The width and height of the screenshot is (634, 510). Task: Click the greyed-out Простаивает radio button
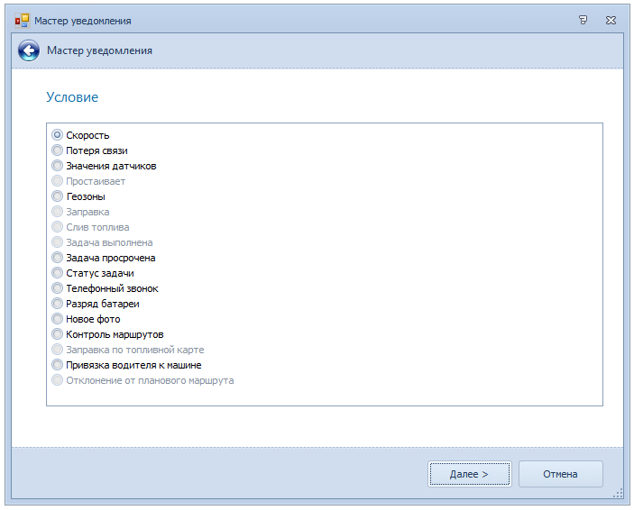click(x=58, y=181)
